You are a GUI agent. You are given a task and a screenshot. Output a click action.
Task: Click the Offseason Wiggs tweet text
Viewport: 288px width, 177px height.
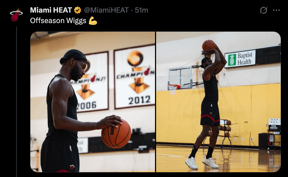pyautogui.click(x=58, y=21)
